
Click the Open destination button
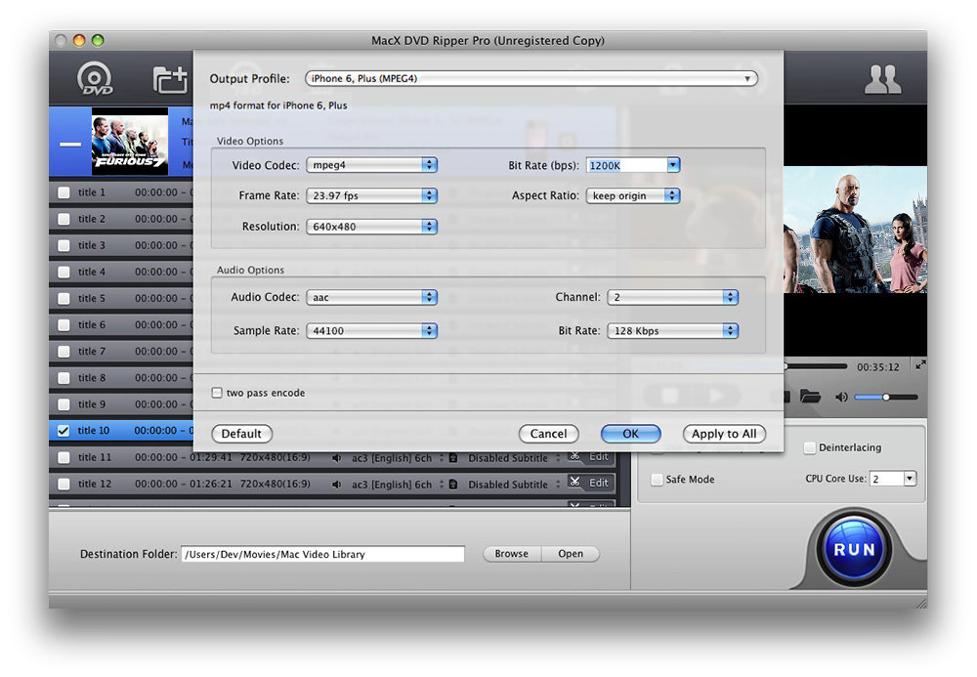pyautogui.click(x=571, y=554)
